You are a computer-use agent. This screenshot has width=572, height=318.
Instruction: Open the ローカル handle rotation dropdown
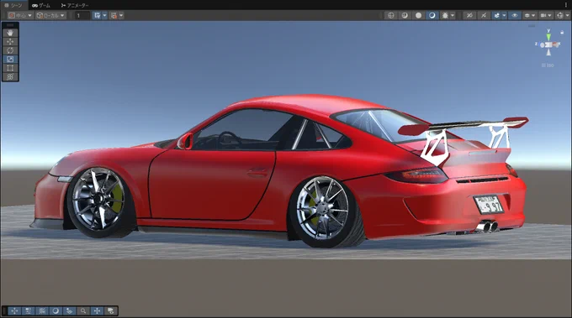[x=50, y=15]
